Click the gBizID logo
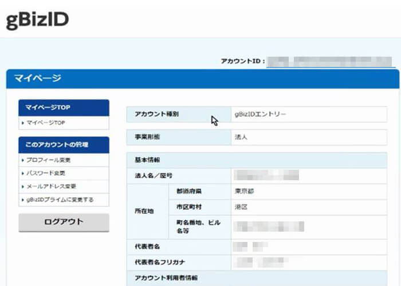Screen dimensions: 401x286 tap(37, 21)
